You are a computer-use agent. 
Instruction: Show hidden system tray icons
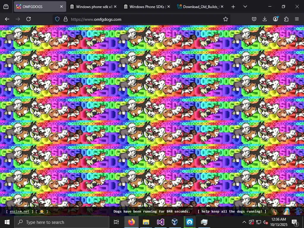244,222
